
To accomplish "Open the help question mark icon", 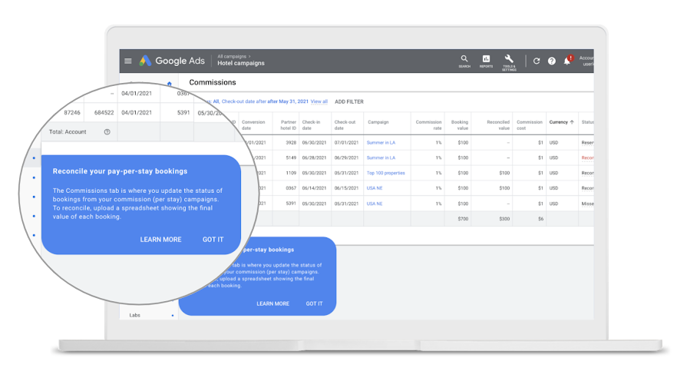I will coord(552,61).
